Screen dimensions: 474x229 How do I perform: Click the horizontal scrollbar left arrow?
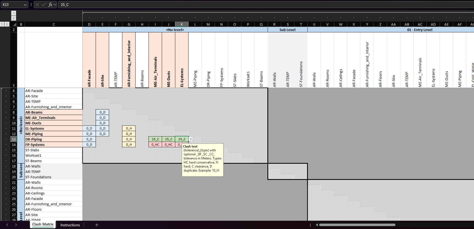317,225
